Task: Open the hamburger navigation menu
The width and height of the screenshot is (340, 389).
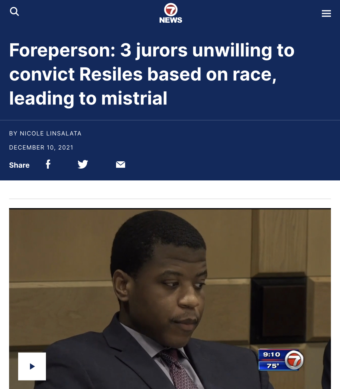Action: tap(326, 13)
